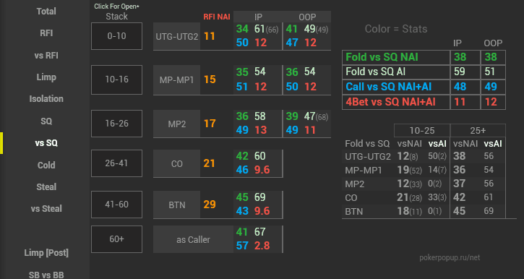Click the 60+ stack button
The height and width of the screenshot is (279, 524).
(x=116, y=239)
